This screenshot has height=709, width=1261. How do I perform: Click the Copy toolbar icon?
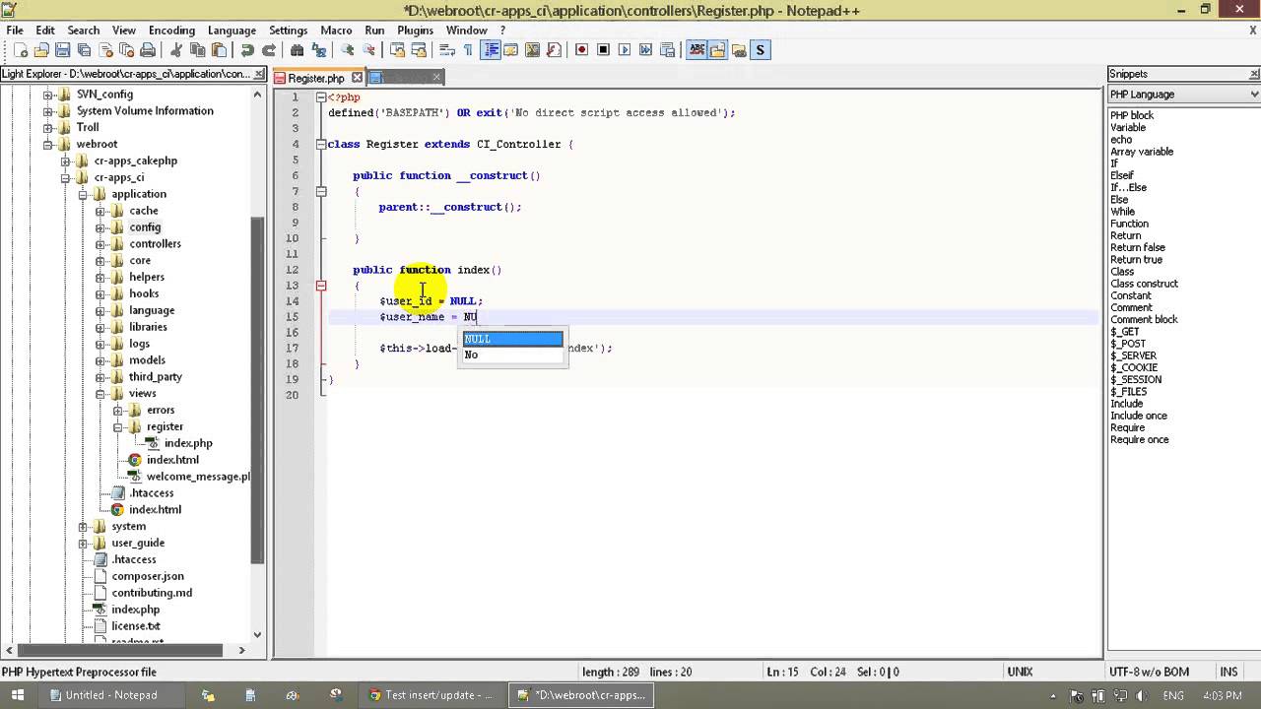pyautogui.click(x=197, y=50)
